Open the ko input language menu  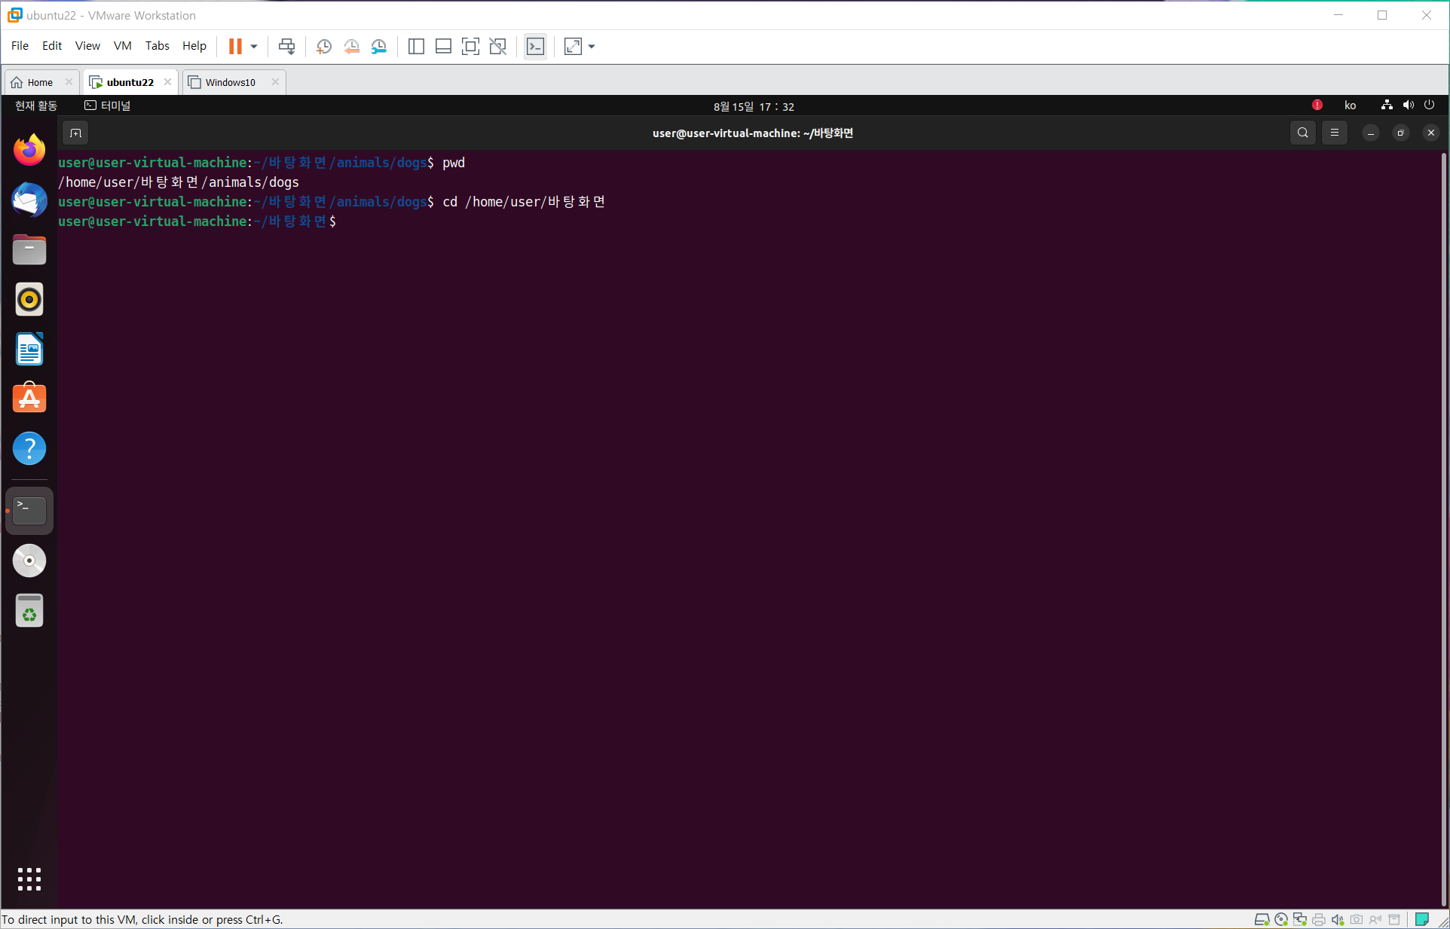(1350, 105)
